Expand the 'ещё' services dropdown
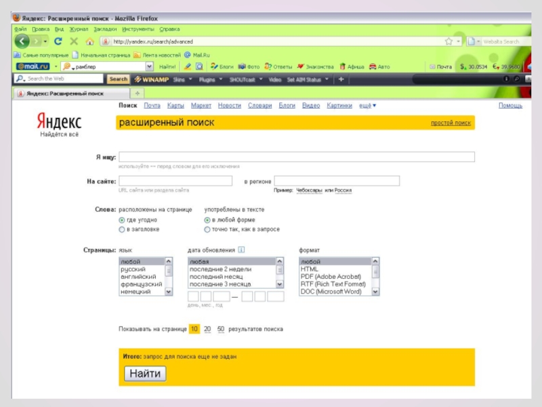This screenshot has height=407, width=542. point(367,106)
